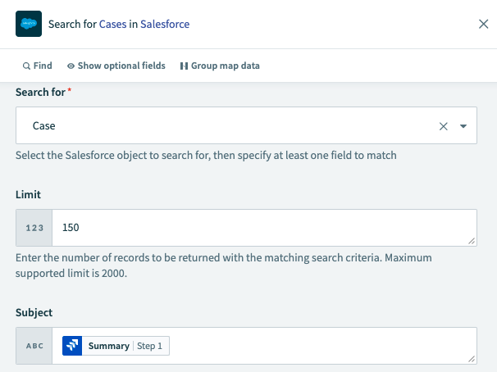Viewport: 497px width, 372px height.
Task: Close the Search for Cases panel
Action: (484, 25)
